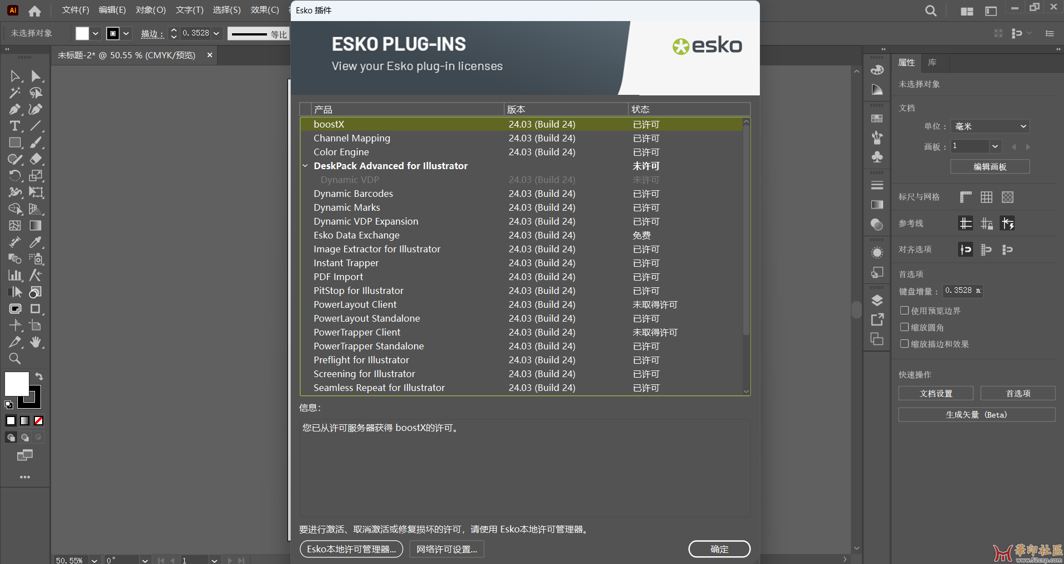Switch to the 属性 tab
1064x564 pixels.
[x=906, y=63]
